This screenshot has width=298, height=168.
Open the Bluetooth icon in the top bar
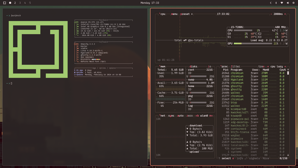(276, 3)
